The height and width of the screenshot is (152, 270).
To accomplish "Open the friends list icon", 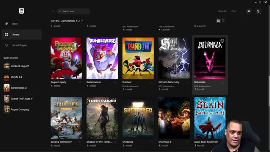I will pyautogui.click(x=249, y=11).
